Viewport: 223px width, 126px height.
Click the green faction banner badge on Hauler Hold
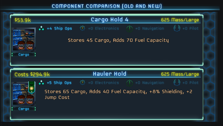point(31,88)
